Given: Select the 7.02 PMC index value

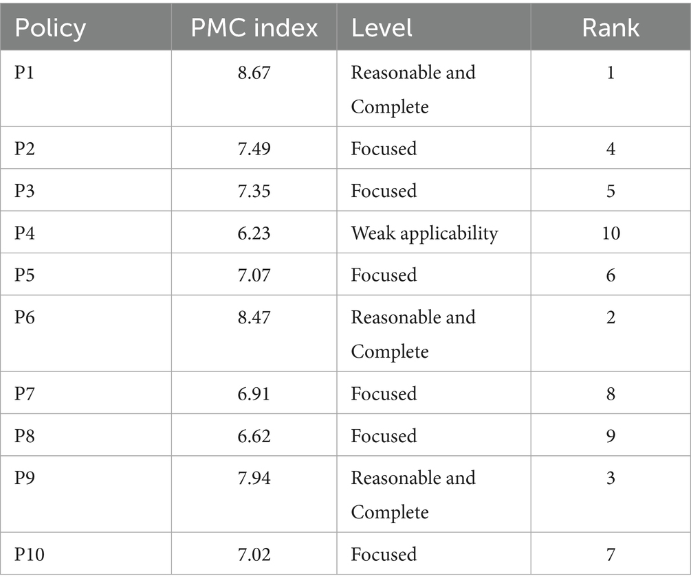Looking at the screenshot, I should coord(254,554).
